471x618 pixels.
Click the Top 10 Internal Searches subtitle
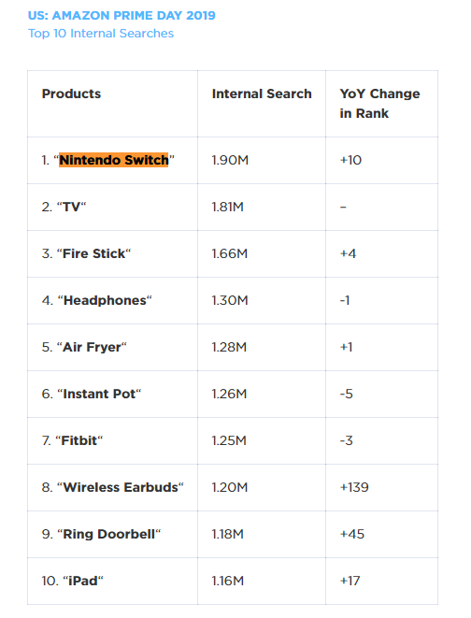(x=101, y=34)
